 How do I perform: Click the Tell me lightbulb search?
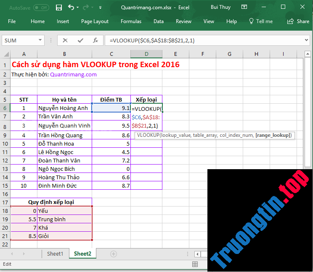click(261, 21)
